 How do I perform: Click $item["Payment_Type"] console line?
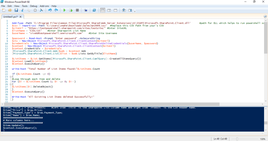(x=33, y=113)
